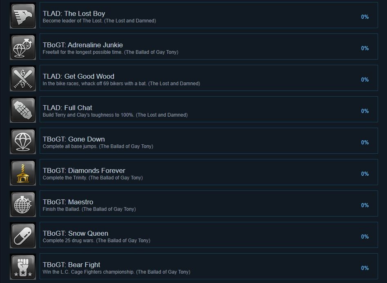Select the Get Good Wood crossed bats icon
387x283 pixels.
23,78
